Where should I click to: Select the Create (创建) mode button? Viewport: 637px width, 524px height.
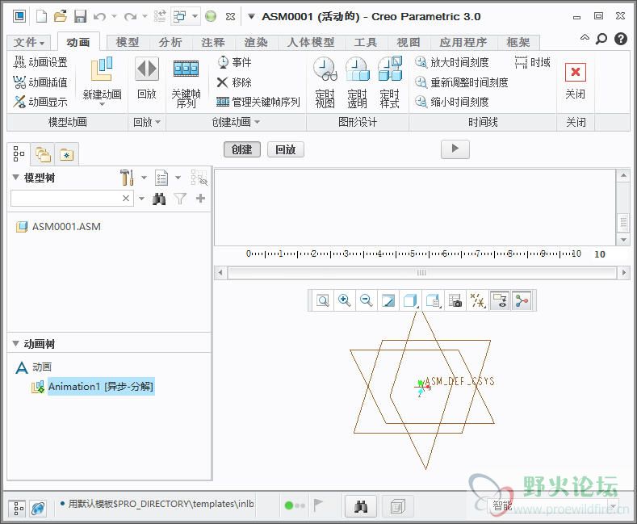tap(241, 149)
